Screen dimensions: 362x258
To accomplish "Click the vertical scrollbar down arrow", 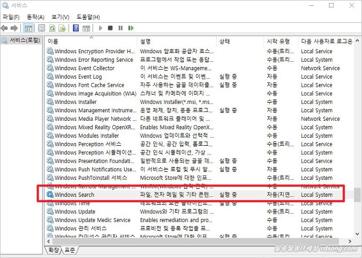I will (x=358, y=234).
